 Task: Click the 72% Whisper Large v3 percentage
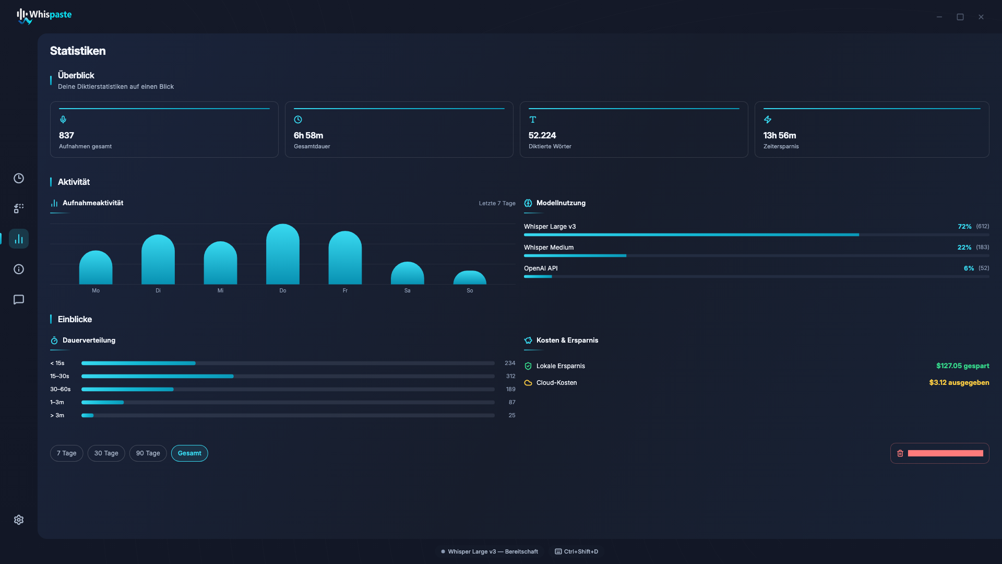[x=964, y=227]
